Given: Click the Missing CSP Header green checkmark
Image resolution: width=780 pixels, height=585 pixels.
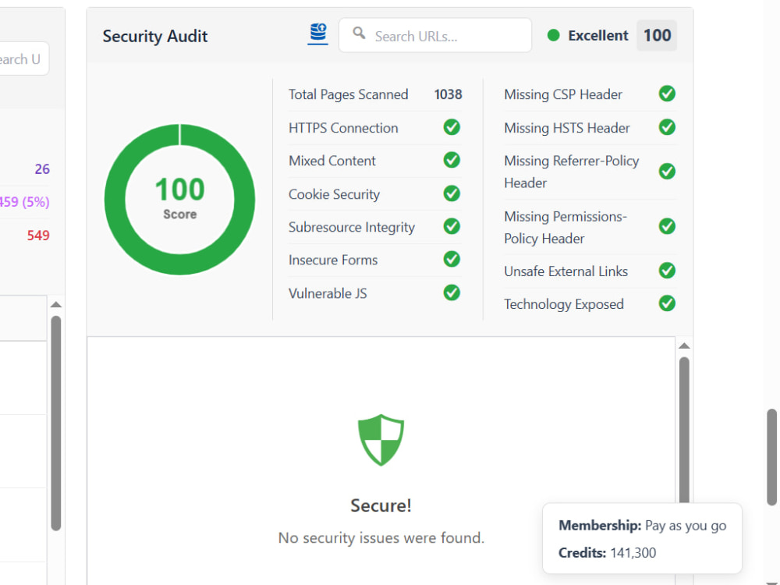Looking at the screenshot, I should coord(667,94).
